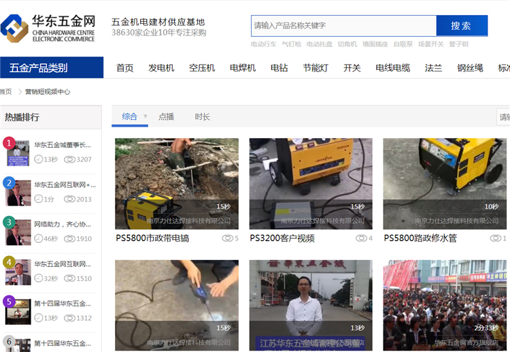
Task: Expand the dropdown arrow beside 综合 tab
Action: click(x=145, y=116)
